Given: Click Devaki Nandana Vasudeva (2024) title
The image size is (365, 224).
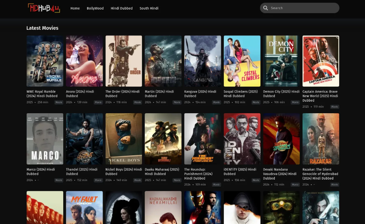Looking at the screenshot, I should click(x=280, y=174).
